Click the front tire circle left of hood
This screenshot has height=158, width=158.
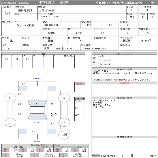[10, 98]
